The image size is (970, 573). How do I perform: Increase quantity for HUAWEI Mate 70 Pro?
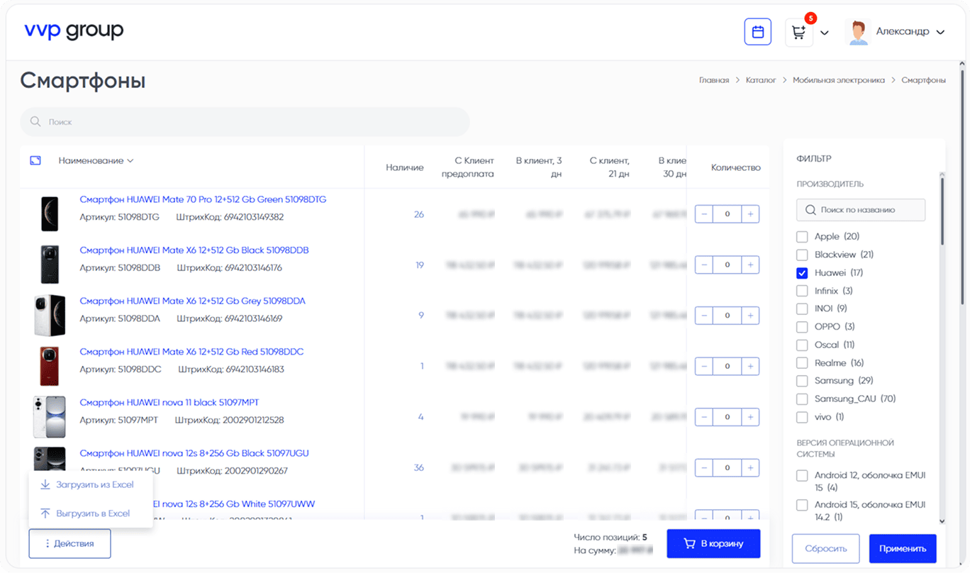click(750, 214)
